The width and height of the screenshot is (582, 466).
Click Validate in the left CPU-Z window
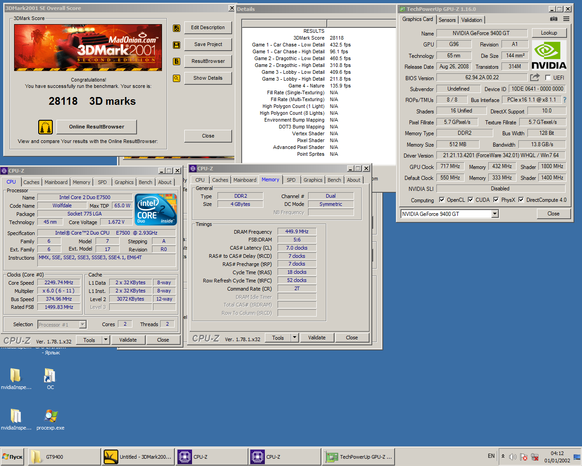[x=128, y=340]
